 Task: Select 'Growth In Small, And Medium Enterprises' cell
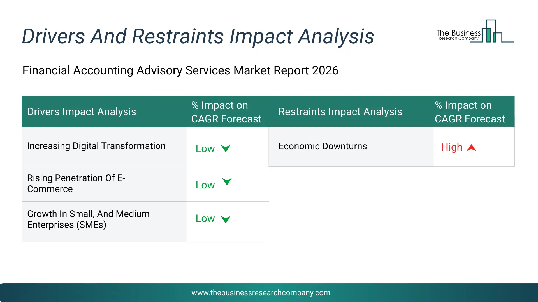pyautogui.click(x=104, y=222)
